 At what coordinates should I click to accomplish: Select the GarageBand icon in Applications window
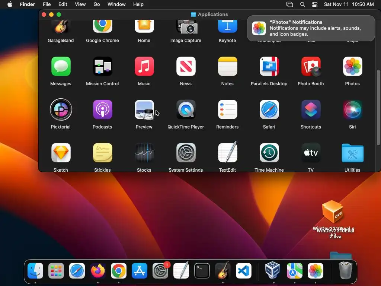(61, 26)
